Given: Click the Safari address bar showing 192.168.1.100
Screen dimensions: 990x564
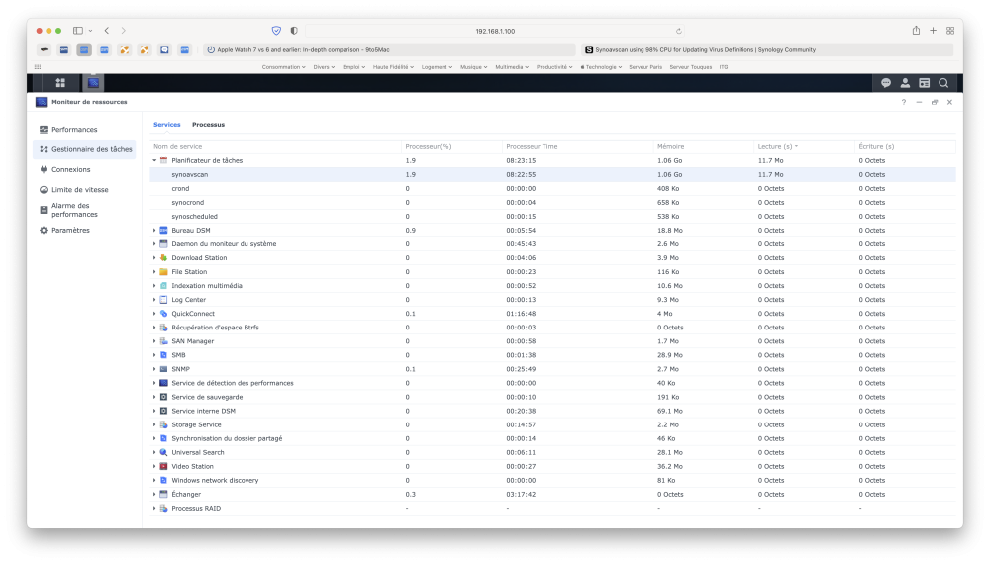Looking at the screenshot, I should point(495,31).
